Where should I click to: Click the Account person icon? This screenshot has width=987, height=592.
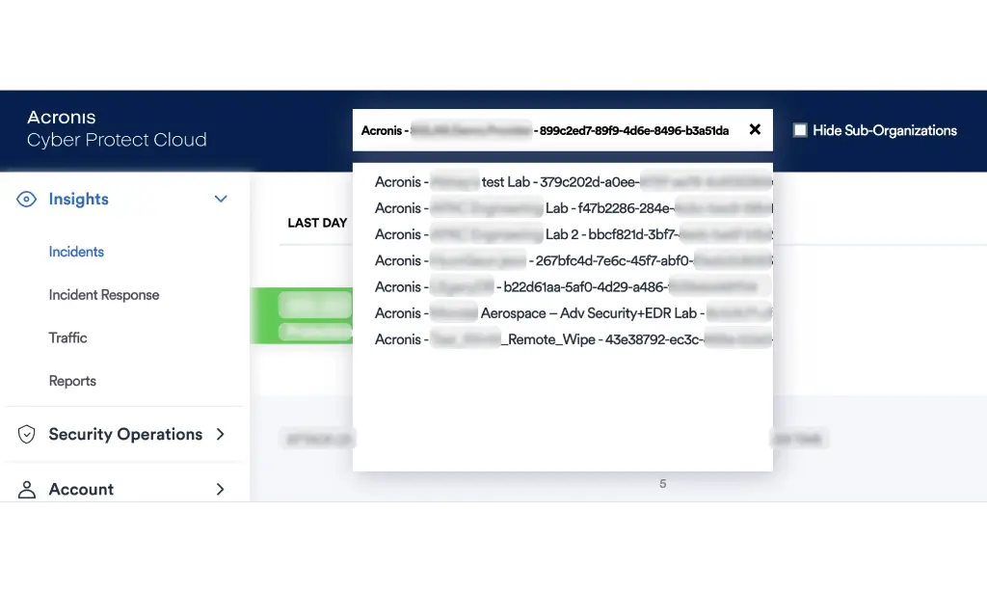tap(26, 490)
